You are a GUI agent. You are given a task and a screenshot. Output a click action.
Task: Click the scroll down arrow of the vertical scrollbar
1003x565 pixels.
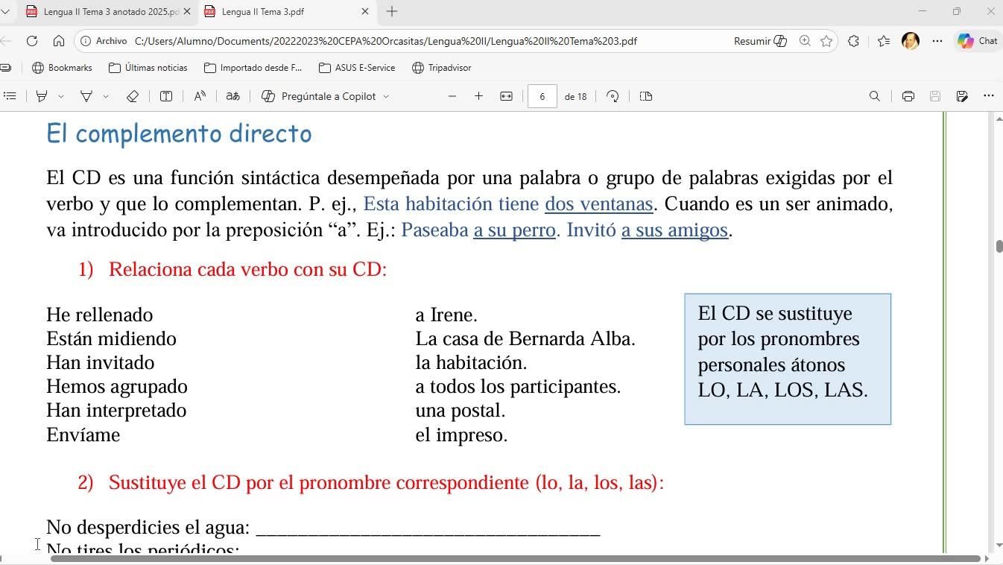pos(999,546)
